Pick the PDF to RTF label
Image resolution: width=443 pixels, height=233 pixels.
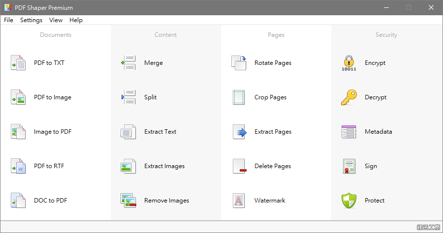[49, 166]
